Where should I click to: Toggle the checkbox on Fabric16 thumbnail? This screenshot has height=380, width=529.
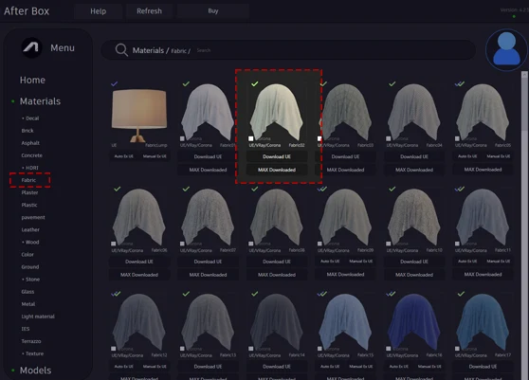click(x=389, y=349)
